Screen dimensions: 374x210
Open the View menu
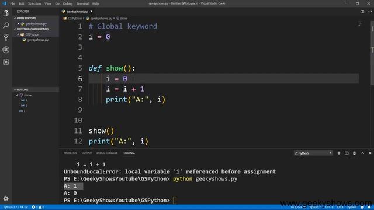pos(48,3)
